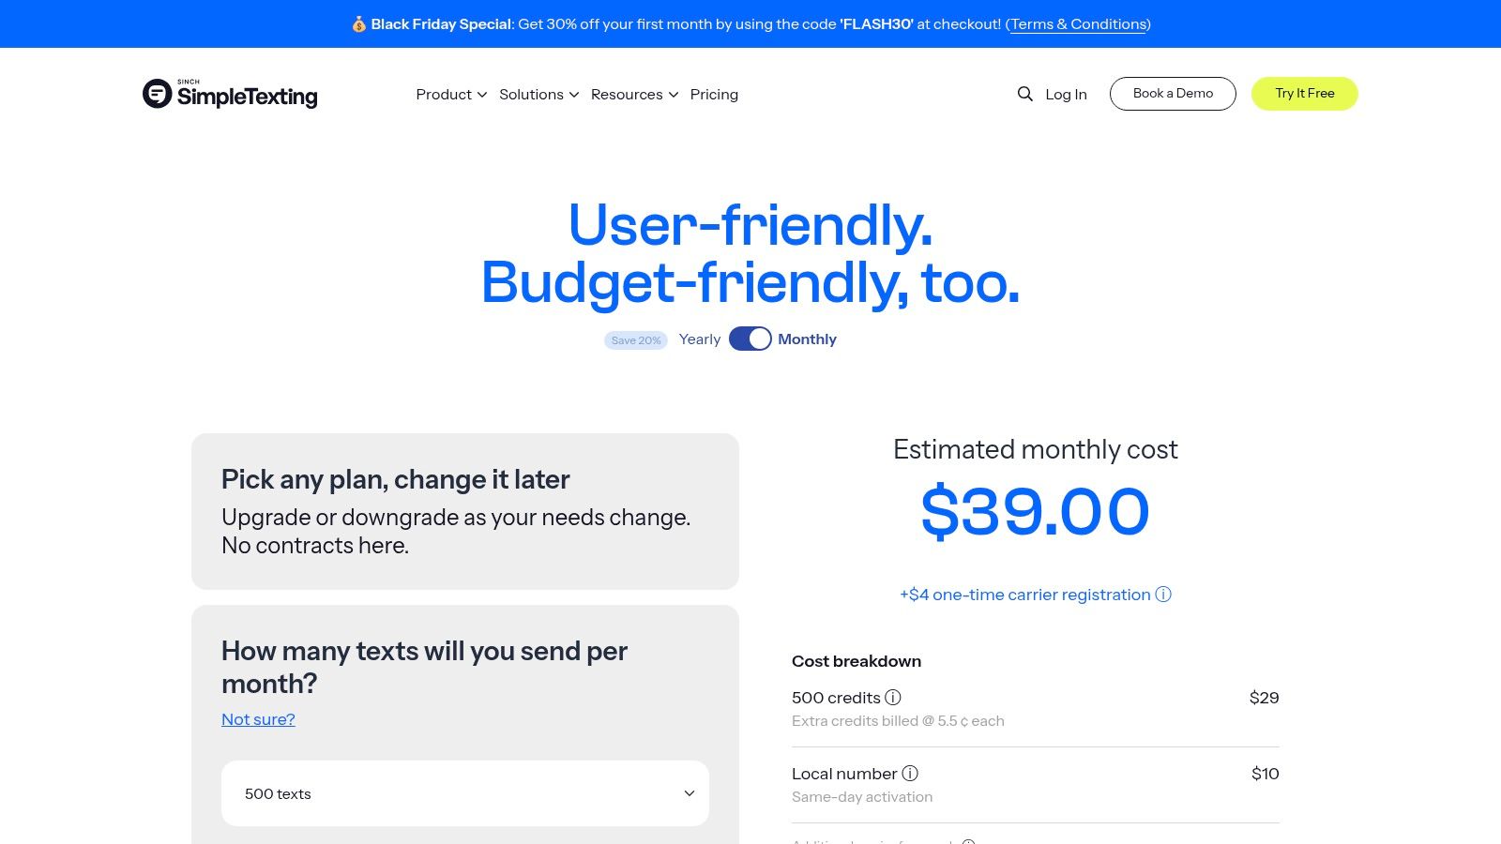
Task: Toggle the Yearly/Monthly billing switch
Action: click(750, 339)
